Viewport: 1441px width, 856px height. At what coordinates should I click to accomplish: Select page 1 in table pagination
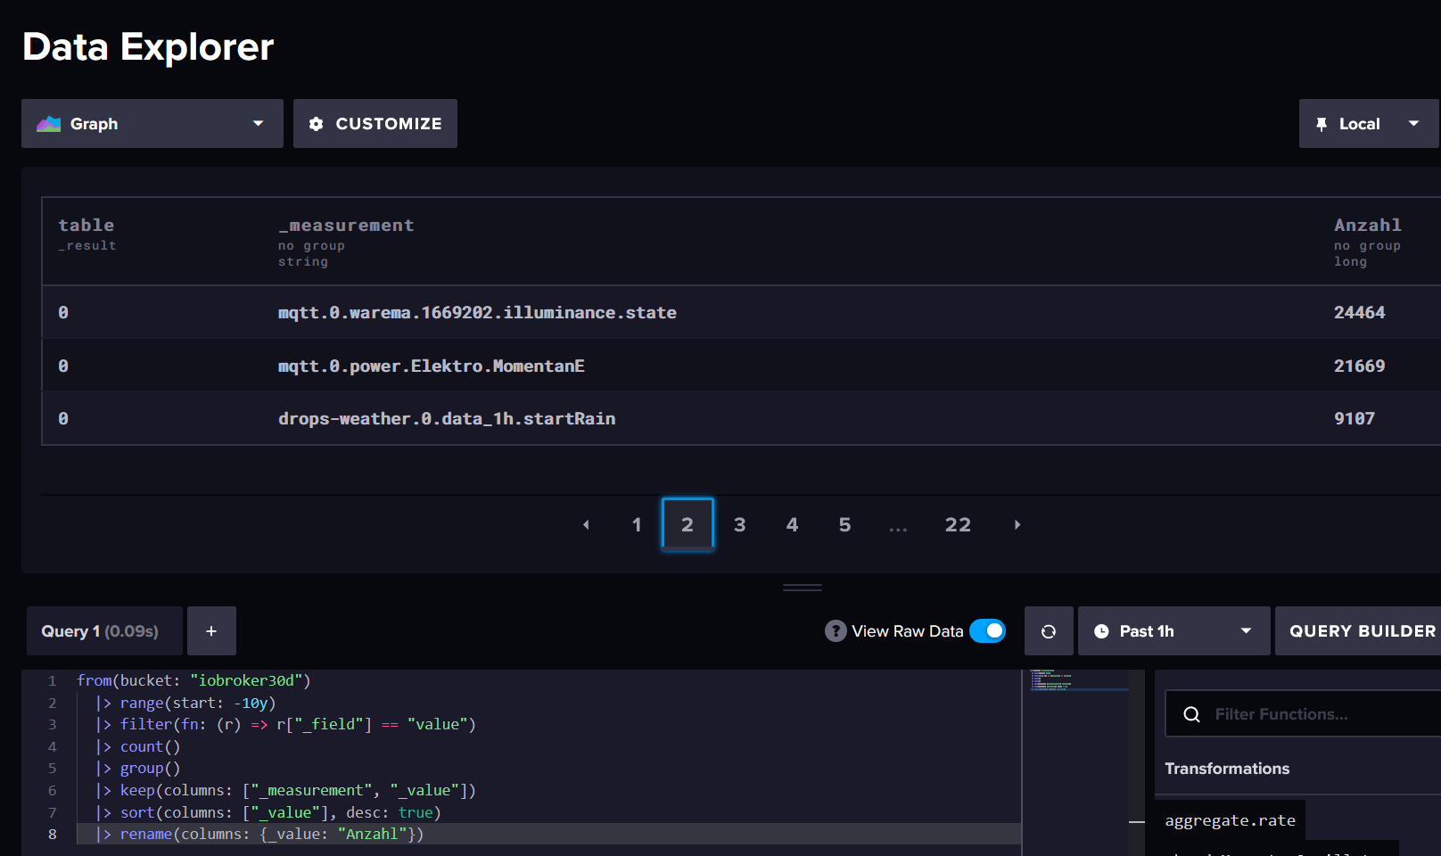[x=637, y=524]
